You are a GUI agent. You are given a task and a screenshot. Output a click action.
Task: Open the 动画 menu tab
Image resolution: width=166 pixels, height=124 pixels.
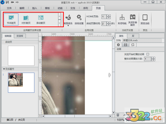click(60, 8)
